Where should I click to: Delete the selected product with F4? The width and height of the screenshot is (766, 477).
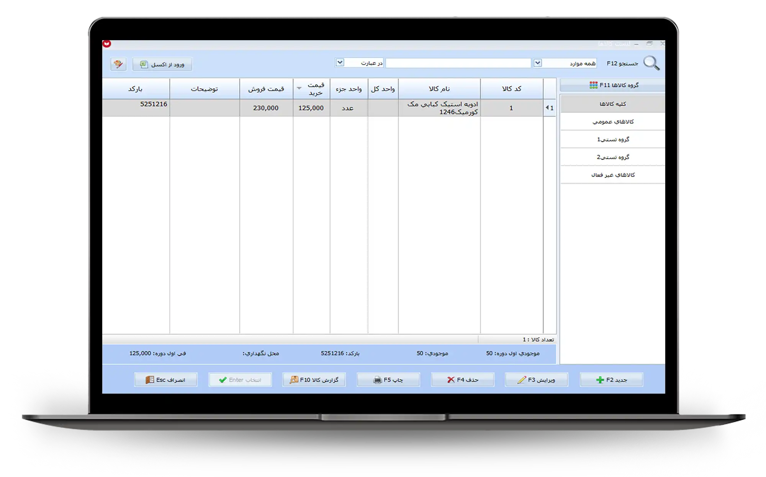tap(462, 379)
